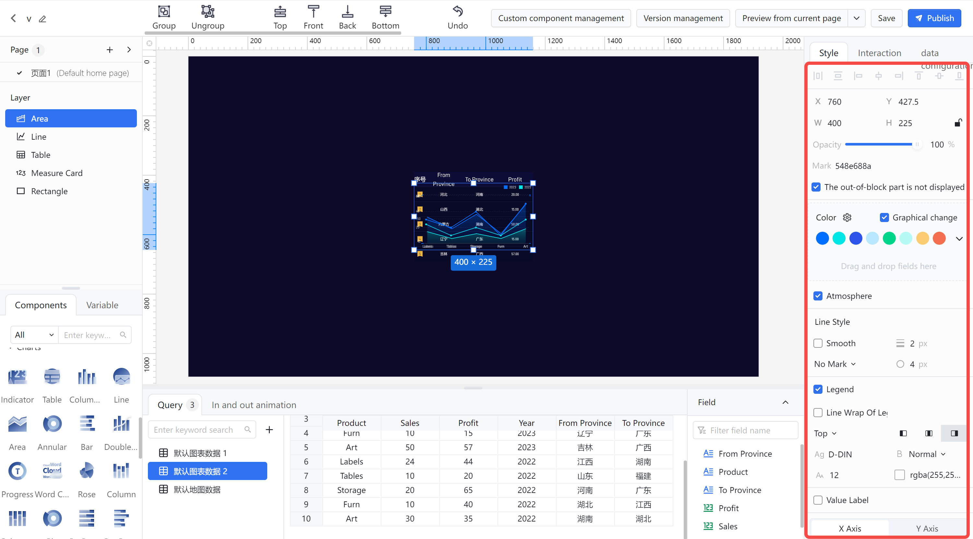Open the Preview page dropdown arrow
Image resolution: width=973 pixels, height=539 pixels.
coord(857,18)
